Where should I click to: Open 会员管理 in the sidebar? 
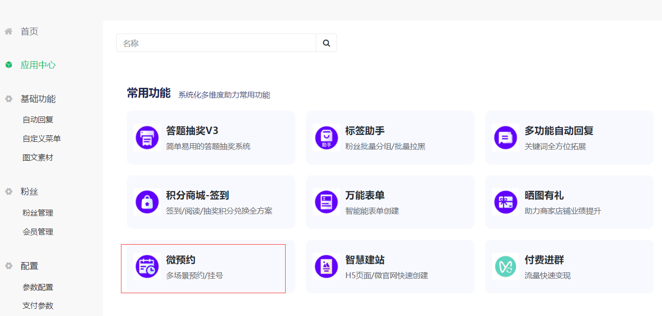coord(38,232)
